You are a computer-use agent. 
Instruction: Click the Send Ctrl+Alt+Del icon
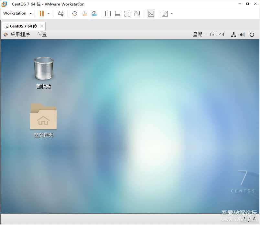[61, 14]
